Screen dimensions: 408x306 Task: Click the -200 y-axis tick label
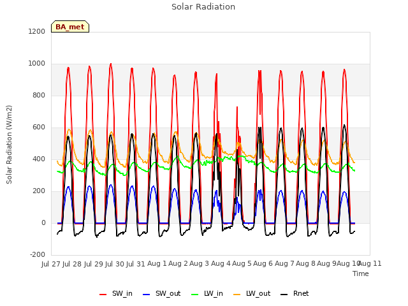38,255
